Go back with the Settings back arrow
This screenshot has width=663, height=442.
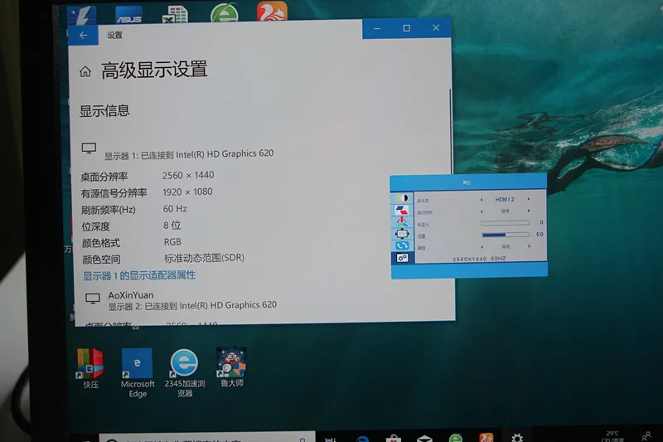(x=84, y=35)
